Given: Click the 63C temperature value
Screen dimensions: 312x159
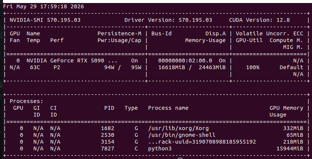Looking at the screenshot, I should 35,67.
